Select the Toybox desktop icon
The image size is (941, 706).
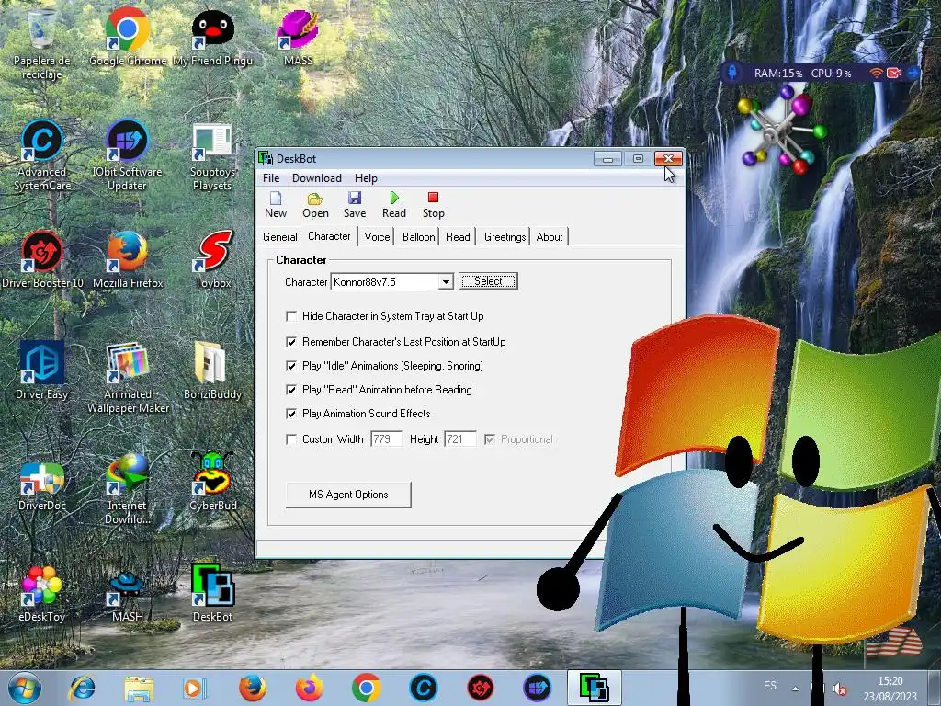point(212,259)
